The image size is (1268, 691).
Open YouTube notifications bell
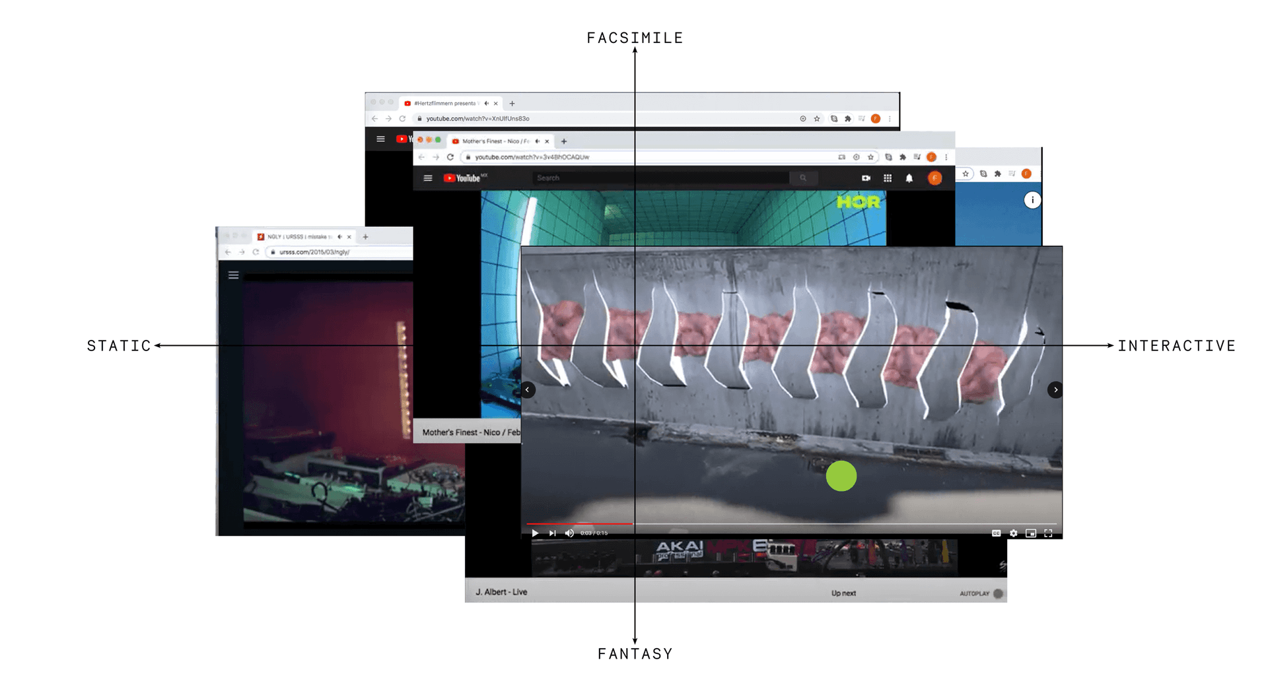[x=909, y=178]
